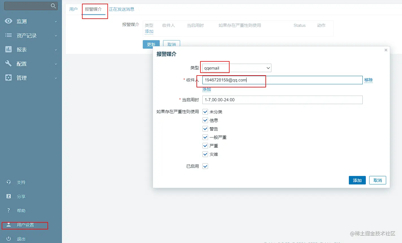Toggle the 警告 severity checkbox
The height and width of the screenshot is (243, 402).
tap(205, 129)
